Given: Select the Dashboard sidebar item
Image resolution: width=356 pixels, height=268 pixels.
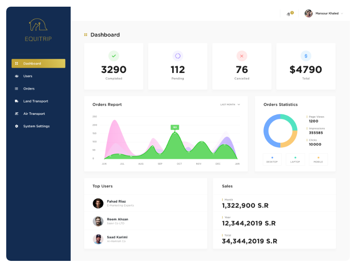Looking at the screenshot, I should pyautogui.click(x=38, y=64).
